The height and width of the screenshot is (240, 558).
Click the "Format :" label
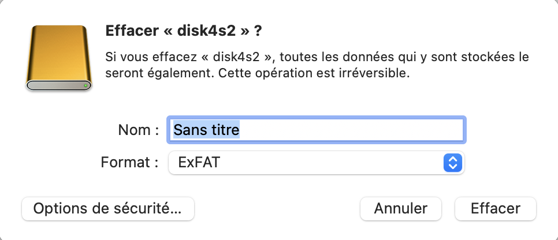[129, 163]
